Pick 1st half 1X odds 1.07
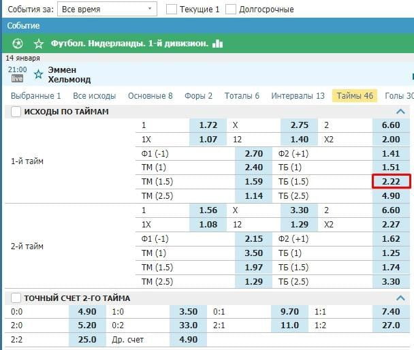Image resolution: width=414 pixels, height=350 pixels. (x=208, y=140)
